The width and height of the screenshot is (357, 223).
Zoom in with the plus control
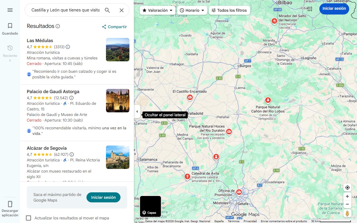click(x=347, y=196)
